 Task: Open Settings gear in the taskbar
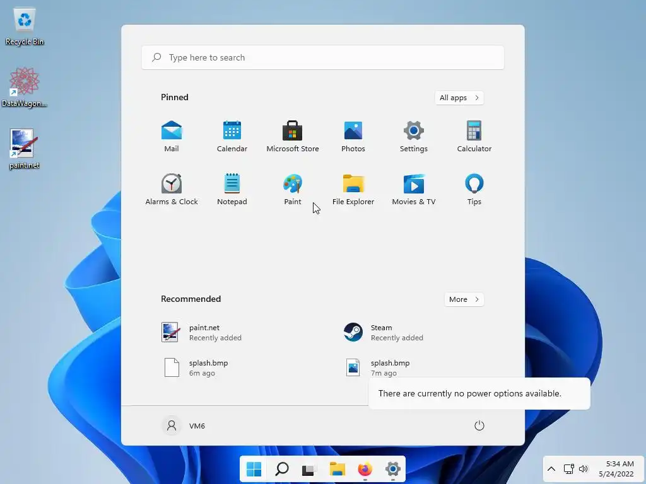point(392,469)
